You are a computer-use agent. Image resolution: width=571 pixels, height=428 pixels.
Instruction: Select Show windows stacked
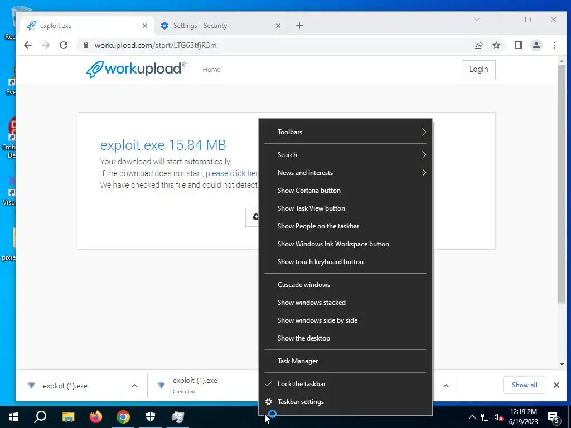[x=345, y=303]
